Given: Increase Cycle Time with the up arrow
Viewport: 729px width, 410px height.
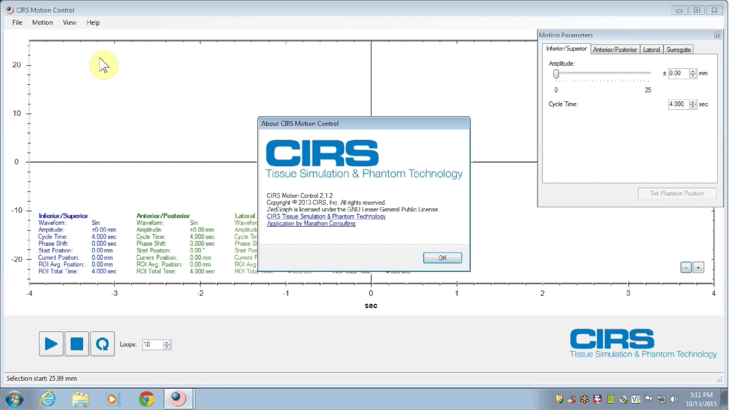Looking at the screenshot, I should pyautogui.click(x=693, y=102).
